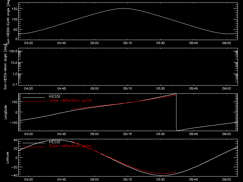243x182 pixels.
Task: Select the Latitude axis title
Action: [x=7, y=157]
